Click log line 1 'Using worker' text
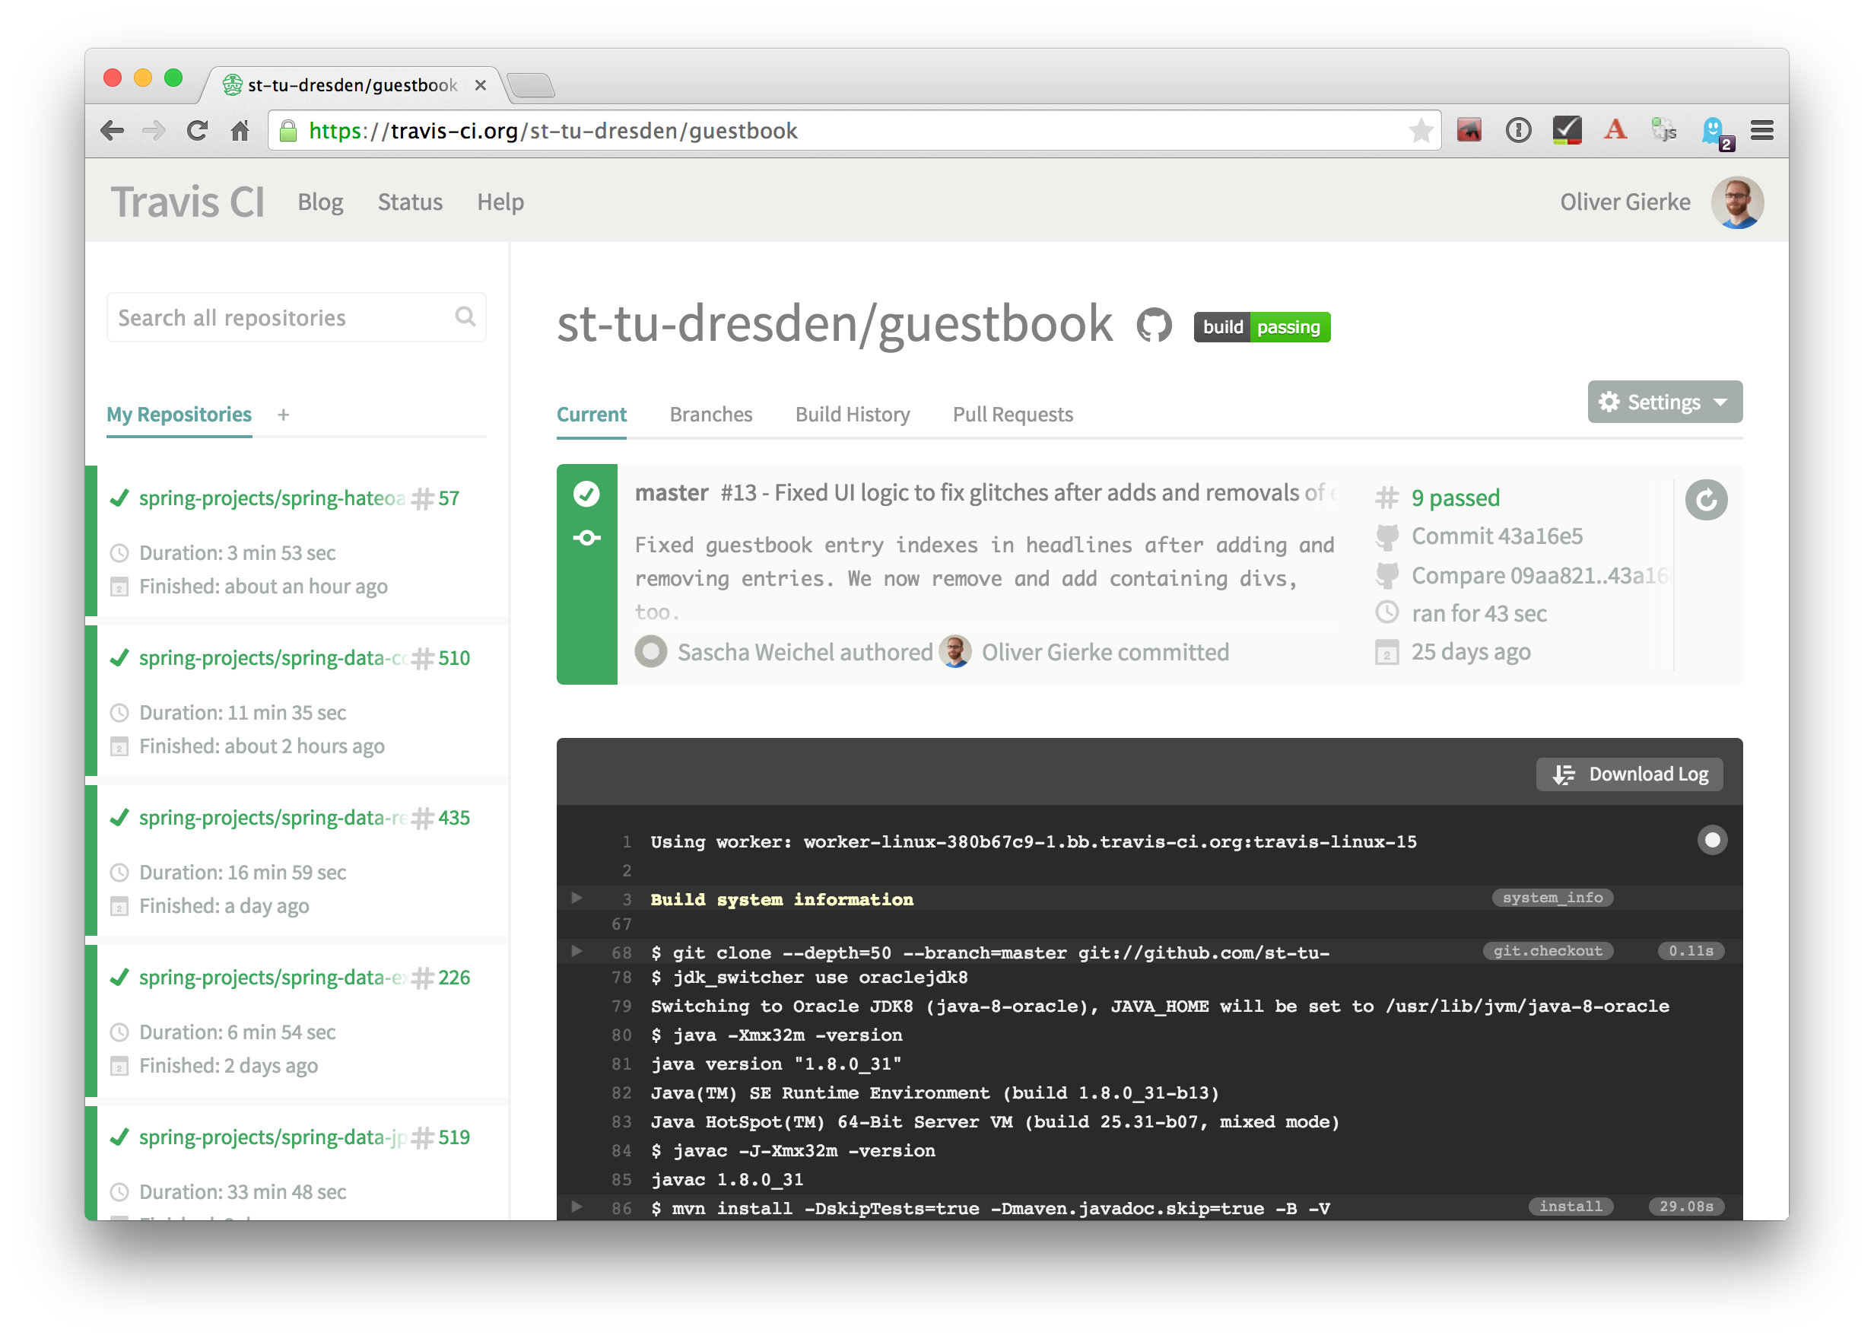Image resolution: width=1874 pixels, height=1342 pixels. 1034,841
